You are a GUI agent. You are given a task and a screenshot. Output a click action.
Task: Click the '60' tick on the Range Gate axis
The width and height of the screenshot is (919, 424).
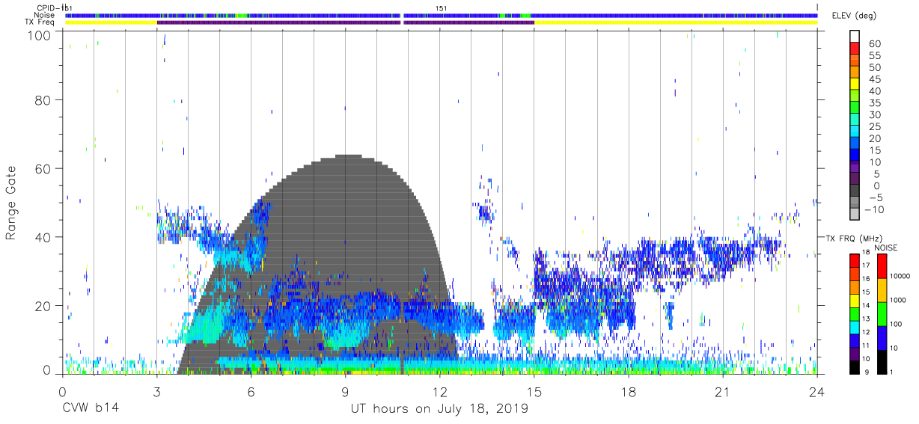[x=43, y=168]
